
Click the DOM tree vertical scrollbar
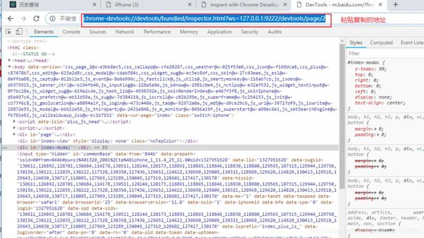coord(342,116)
